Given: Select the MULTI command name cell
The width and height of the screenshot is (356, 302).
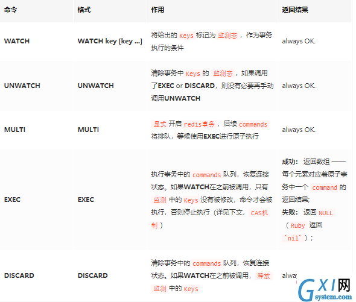Looking at the screenshot, I should 14,130.
